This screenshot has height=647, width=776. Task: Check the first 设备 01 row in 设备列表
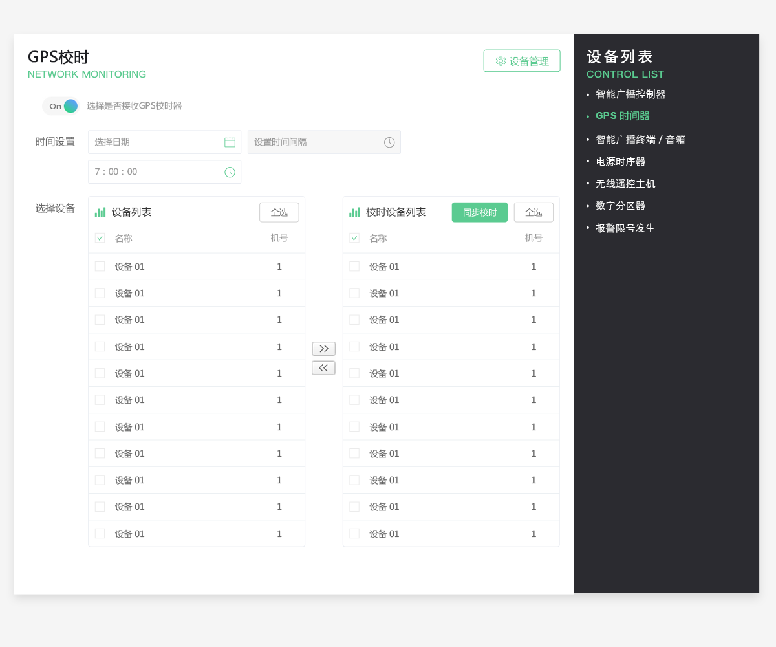point(100,267)
